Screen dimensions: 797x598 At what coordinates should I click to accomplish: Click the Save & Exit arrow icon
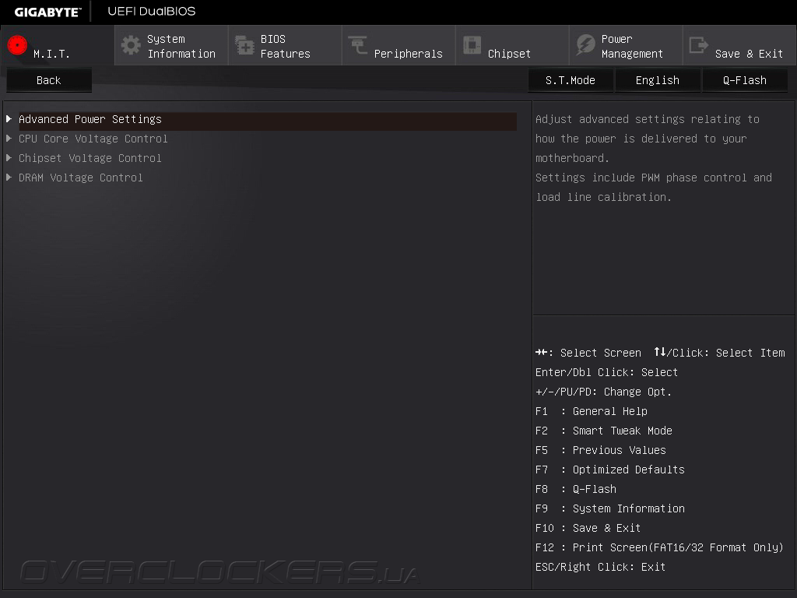pos(698,45)
